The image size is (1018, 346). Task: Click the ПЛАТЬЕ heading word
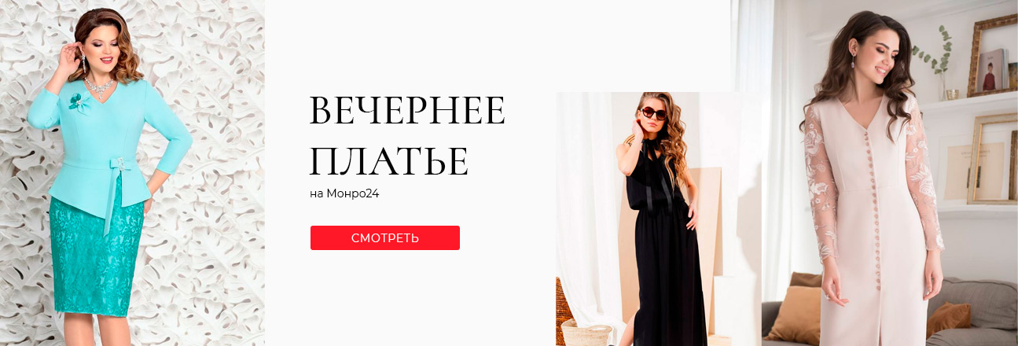click(x=389, y=160)
